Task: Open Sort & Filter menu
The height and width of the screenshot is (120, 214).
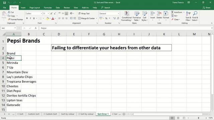Action: 188,16
